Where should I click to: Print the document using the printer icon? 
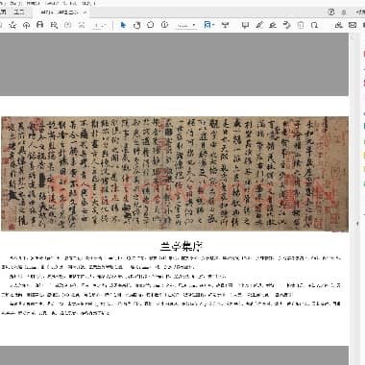coord(39,25)
